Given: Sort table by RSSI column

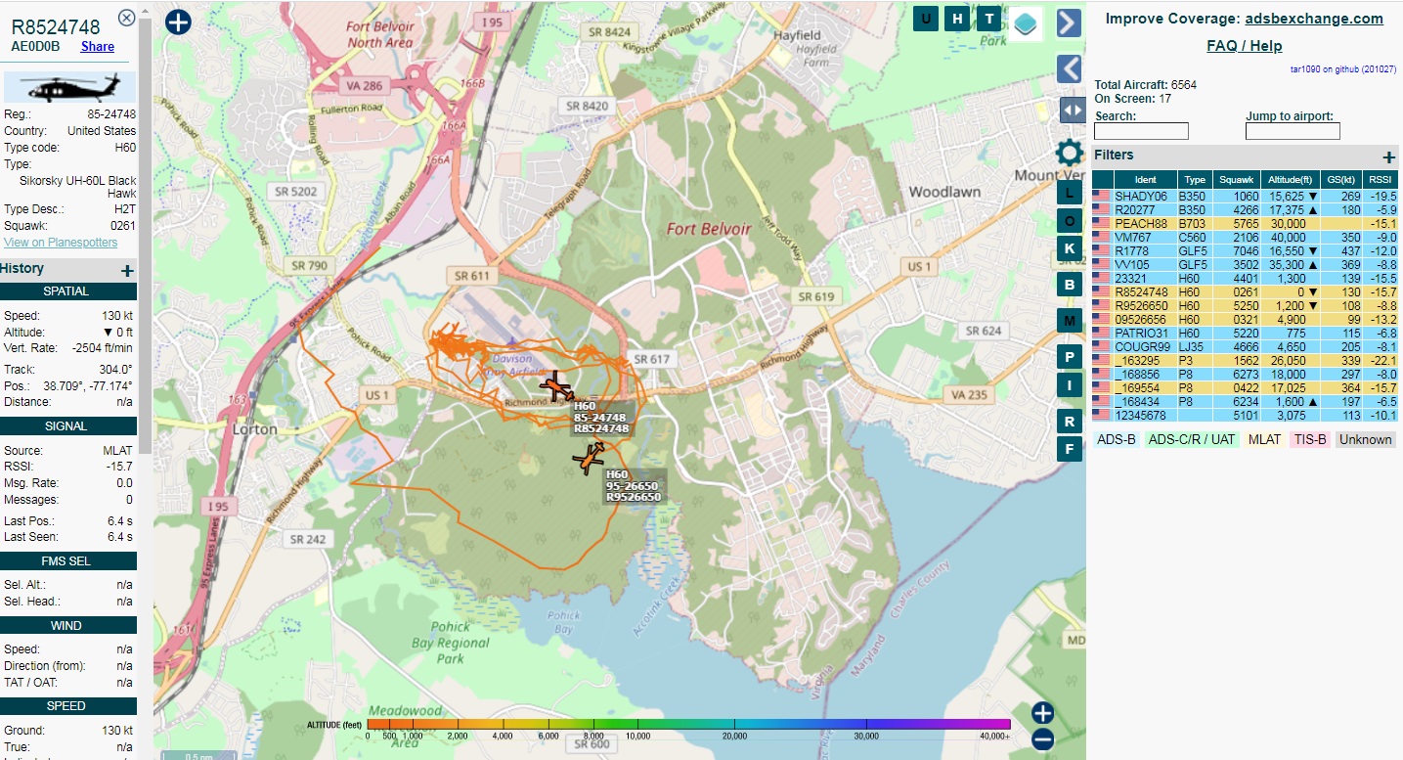Looking at the screenshot, I should [x=1380, y=180].
